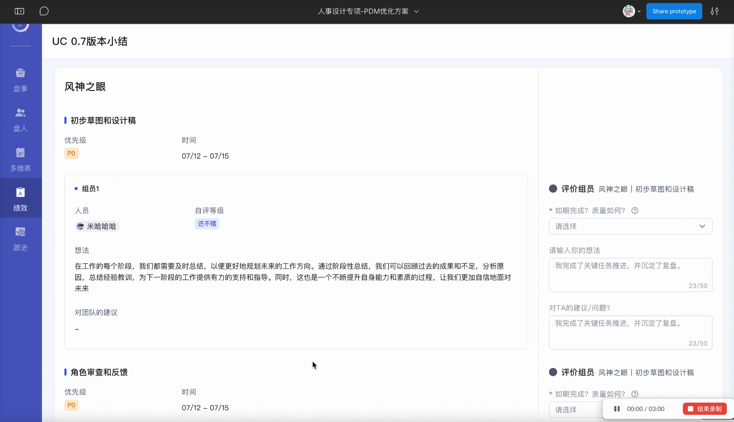Focus the 对TA的建议/问题 text area
The image size is (734, 422).
[x=630, y=333]
